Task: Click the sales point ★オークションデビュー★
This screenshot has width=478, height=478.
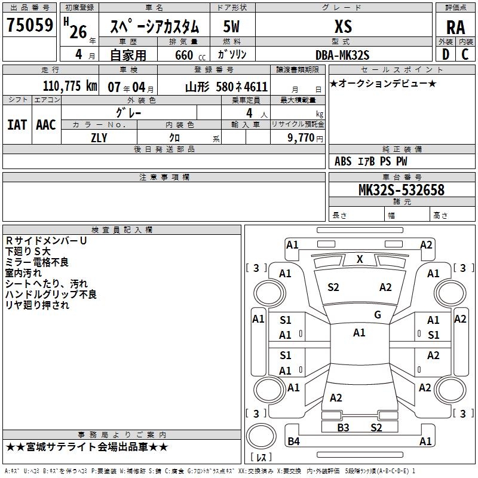Action: tap(383, 83)
